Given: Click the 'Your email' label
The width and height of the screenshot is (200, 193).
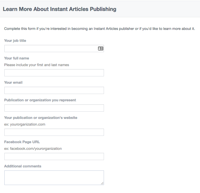Looking at the screenshot, I should point(13,82).
